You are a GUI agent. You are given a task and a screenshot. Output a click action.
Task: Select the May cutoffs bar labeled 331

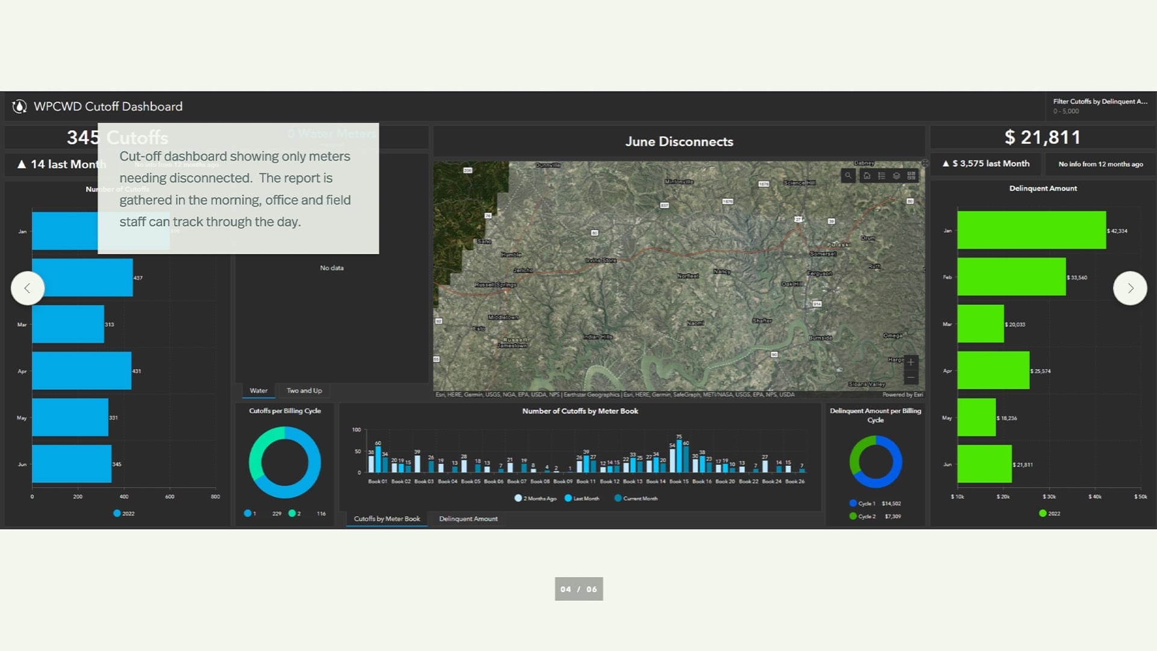point(70,417)
